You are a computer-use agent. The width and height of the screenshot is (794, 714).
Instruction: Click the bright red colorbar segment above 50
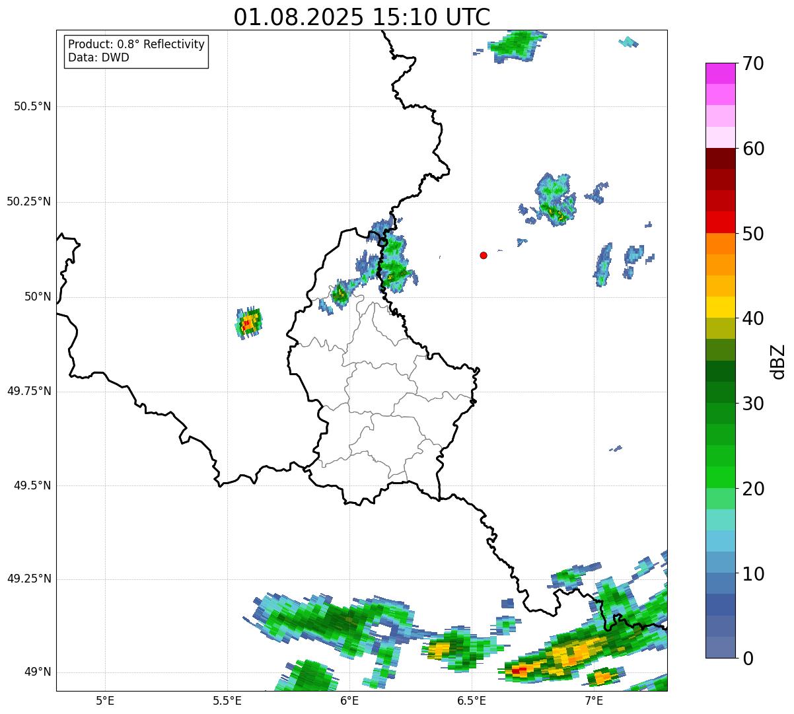pos(720,222)
